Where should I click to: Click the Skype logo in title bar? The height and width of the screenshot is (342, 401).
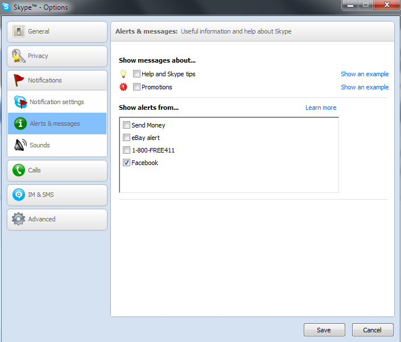point(6,7)
